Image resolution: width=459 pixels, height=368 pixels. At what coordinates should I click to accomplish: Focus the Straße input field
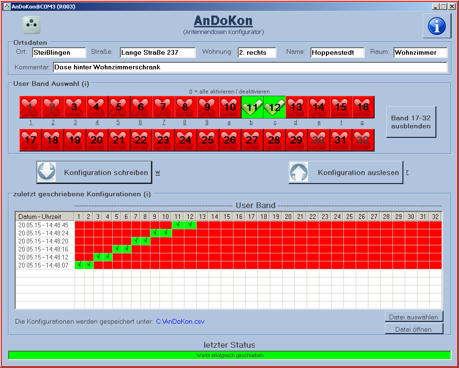click(x=157, y=52)
